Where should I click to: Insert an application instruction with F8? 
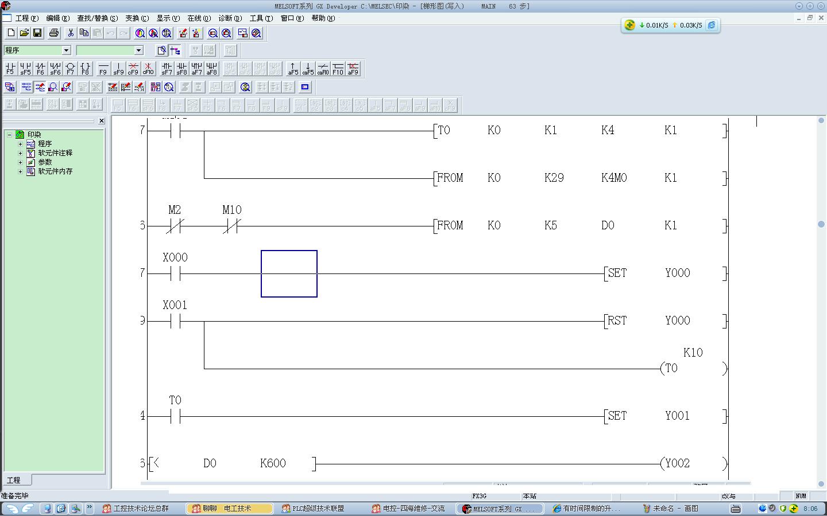pos(85,69)
